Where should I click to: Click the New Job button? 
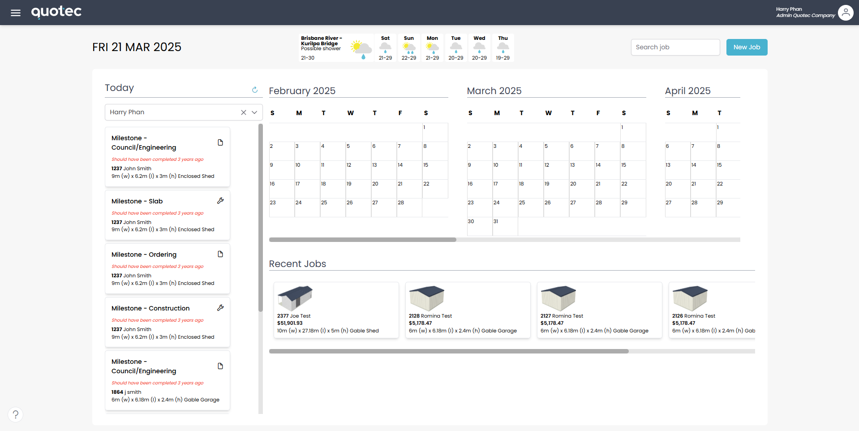tap(747, 47)
